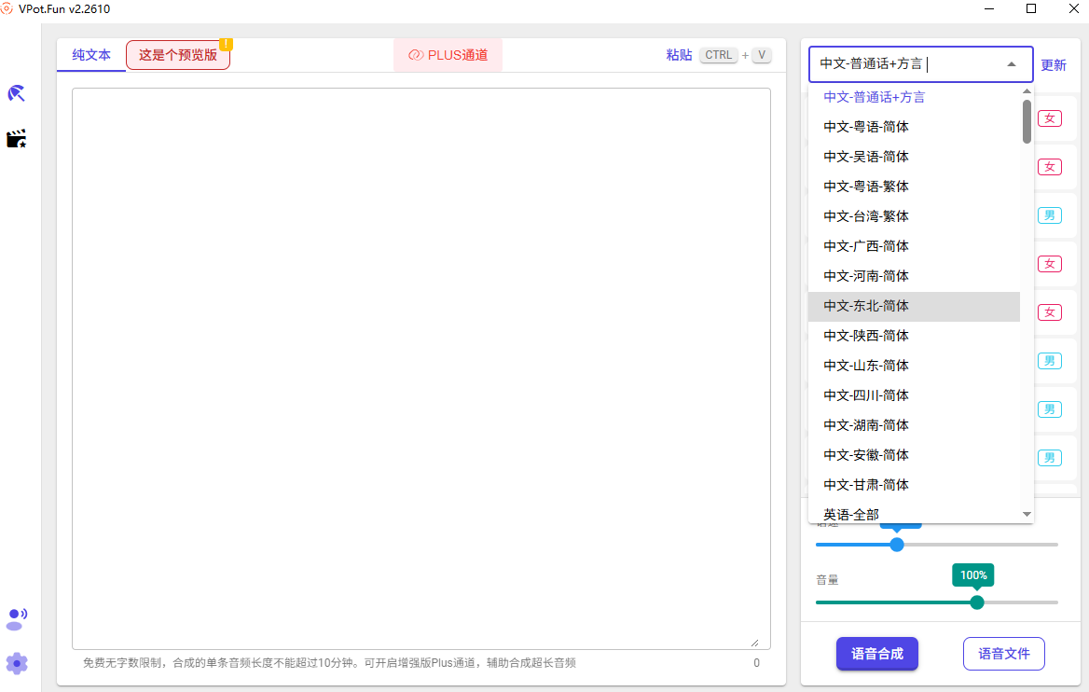
Task: Click the speed slider handle
Action: point(897,545)
